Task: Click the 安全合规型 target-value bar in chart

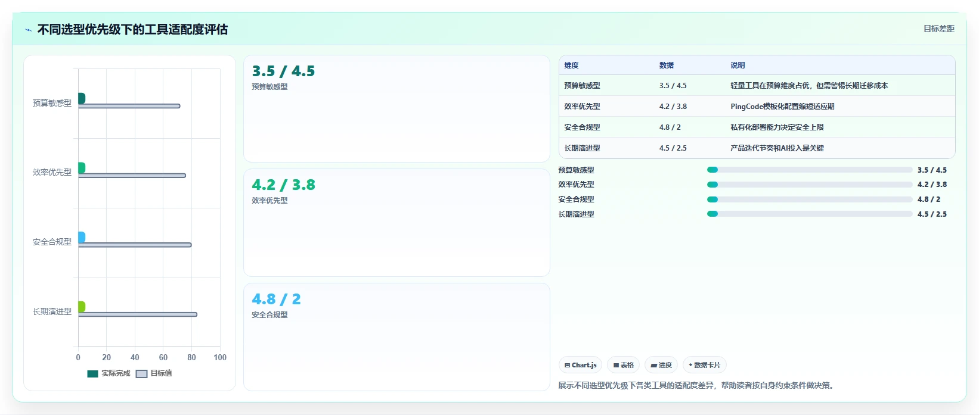Action: 135,245
